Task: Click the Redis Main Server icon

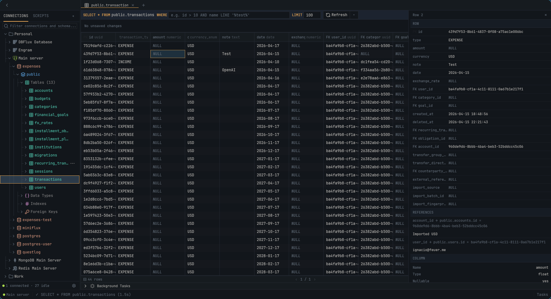Action: (x=15, y=268)
